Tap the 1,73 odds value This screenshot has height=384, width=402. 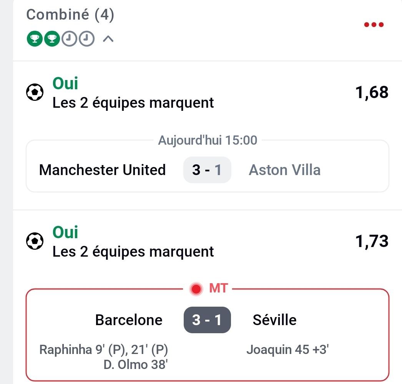tap(372, 241)
